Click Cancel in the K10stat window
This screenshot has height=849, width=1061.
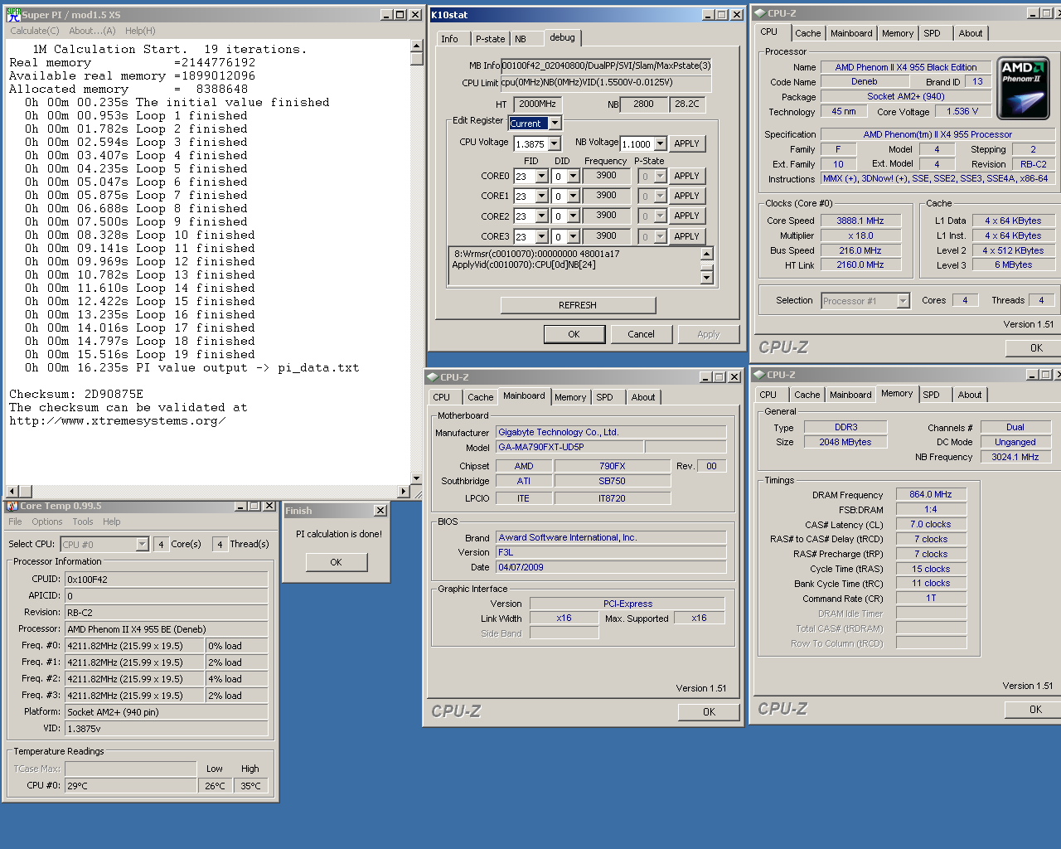641,334
